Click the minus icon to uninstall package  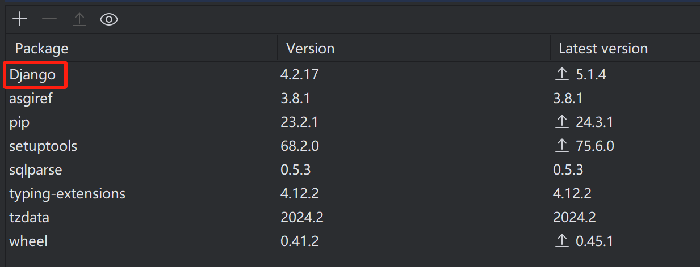pos(49,19)
